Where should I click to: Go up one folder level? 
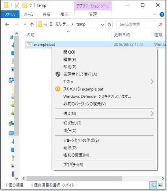click(32, 24)
